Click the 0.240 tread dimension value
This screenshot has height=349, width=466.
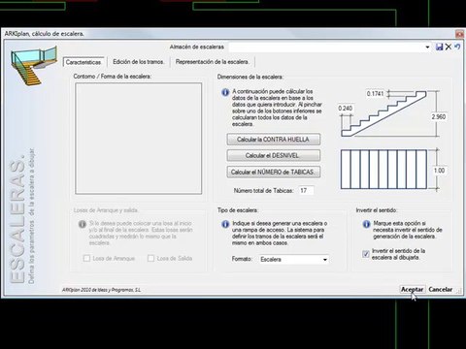(x=346, y=109)
